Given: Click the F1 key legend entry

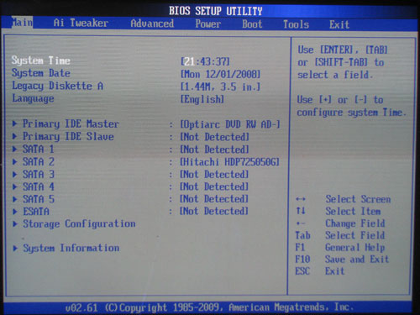Looking at the screenshot, I should tap(300, 247).
